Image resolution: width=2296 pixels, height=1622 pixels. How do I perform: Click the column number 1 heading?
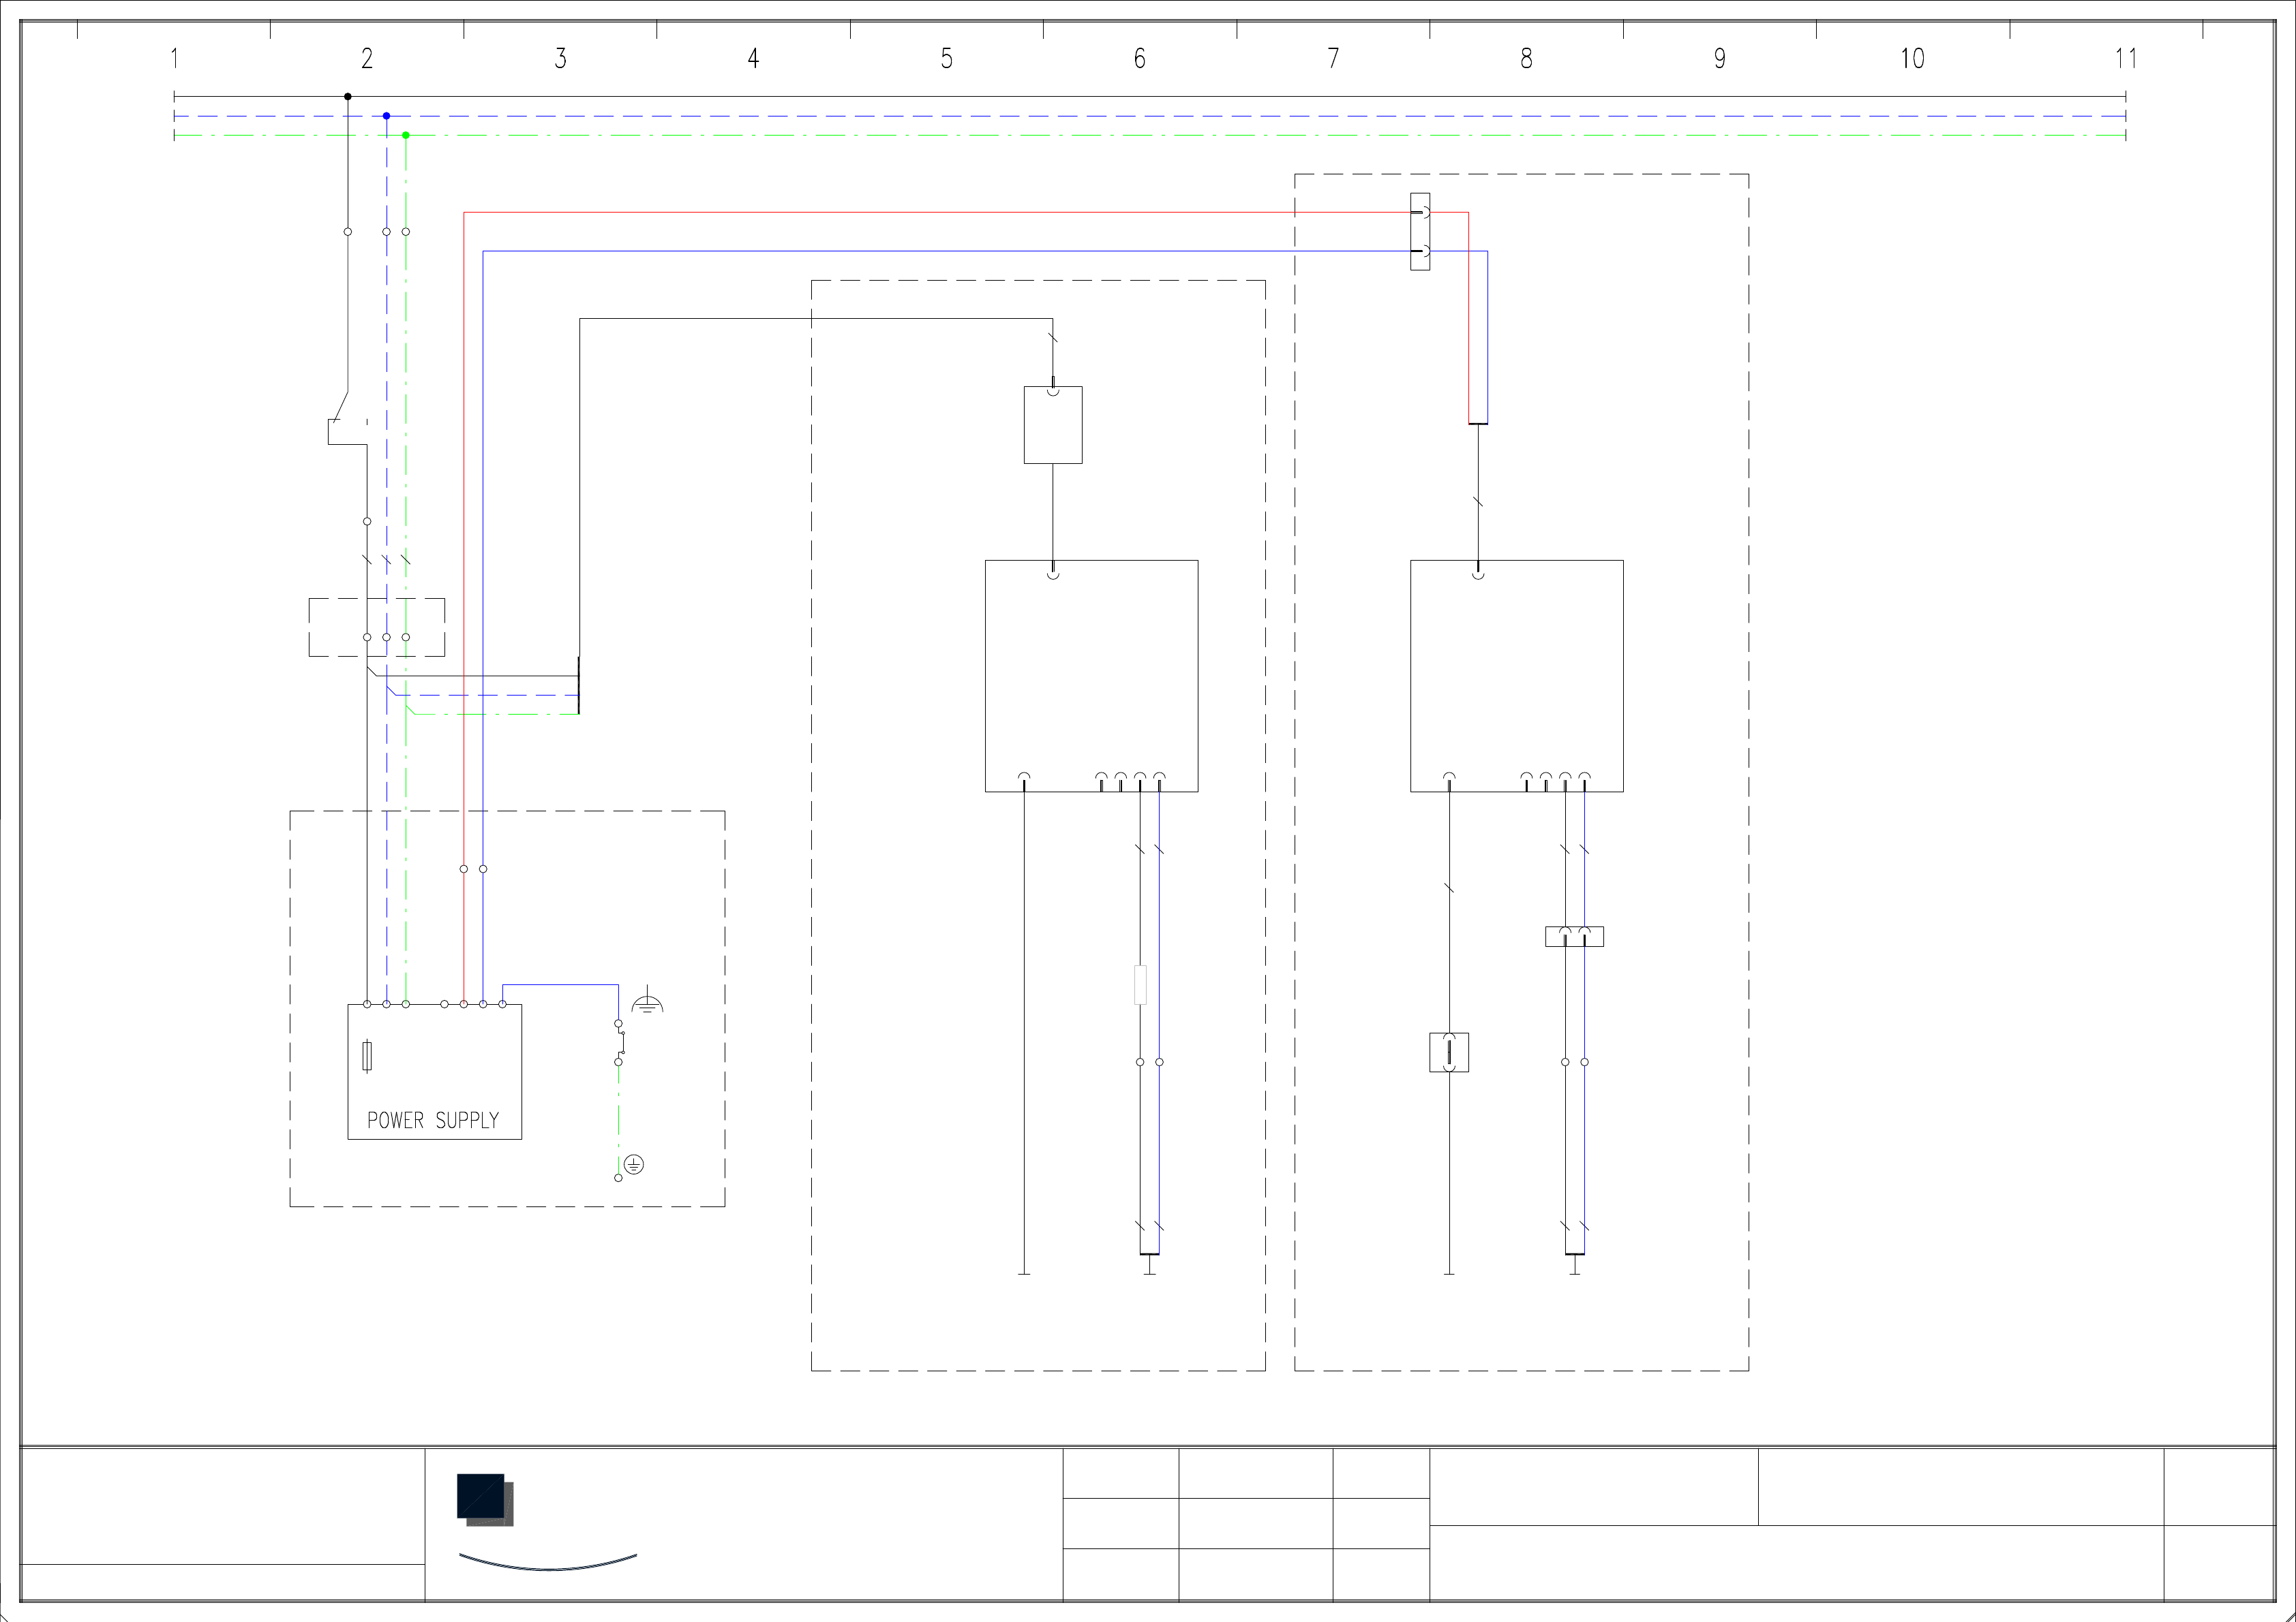[x=174, y=59]
